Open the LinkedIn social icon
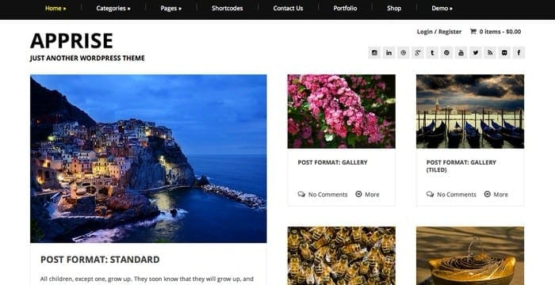The image size is (555, 285). 388,53
